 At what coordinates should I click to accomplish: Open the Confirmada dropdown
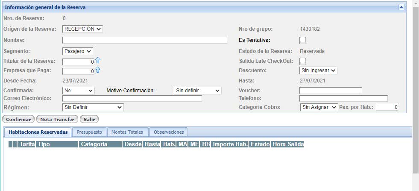[79, 91]
